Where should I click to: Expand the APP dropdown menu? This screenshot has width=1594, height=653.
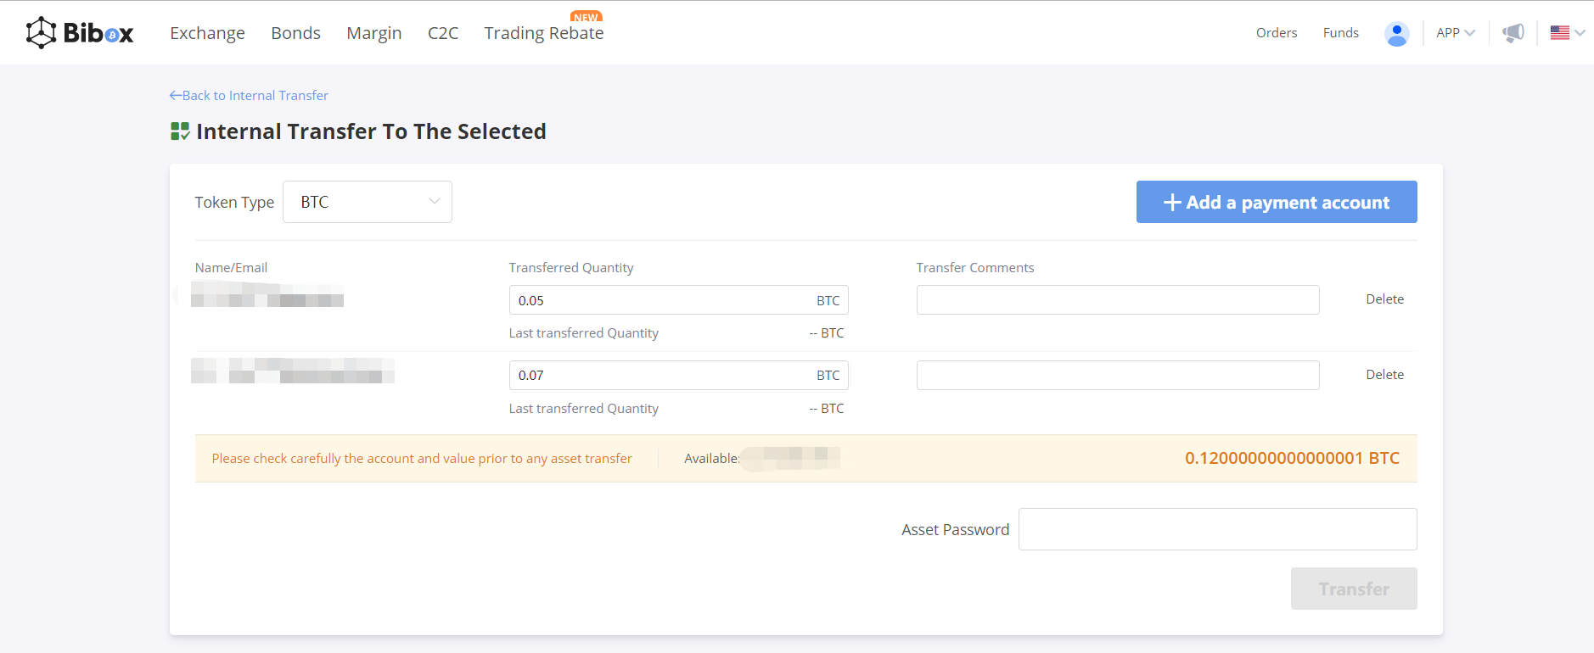1455,33
